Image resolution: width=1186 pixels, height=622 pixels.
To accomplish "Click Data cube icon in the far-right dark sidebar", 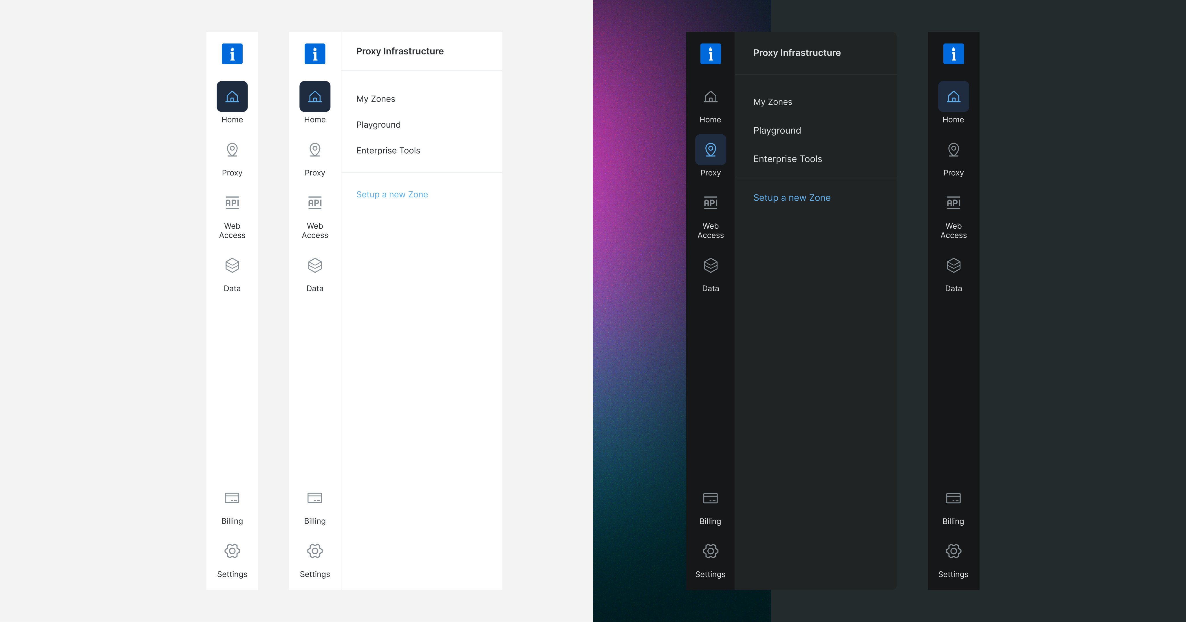I will point(953,265).
